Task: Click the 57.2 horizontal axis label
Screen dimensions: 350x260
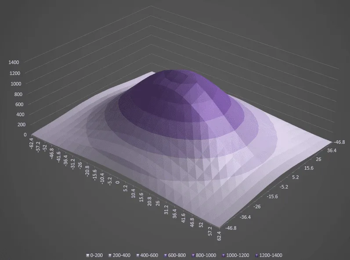Action: pos(210,231)
